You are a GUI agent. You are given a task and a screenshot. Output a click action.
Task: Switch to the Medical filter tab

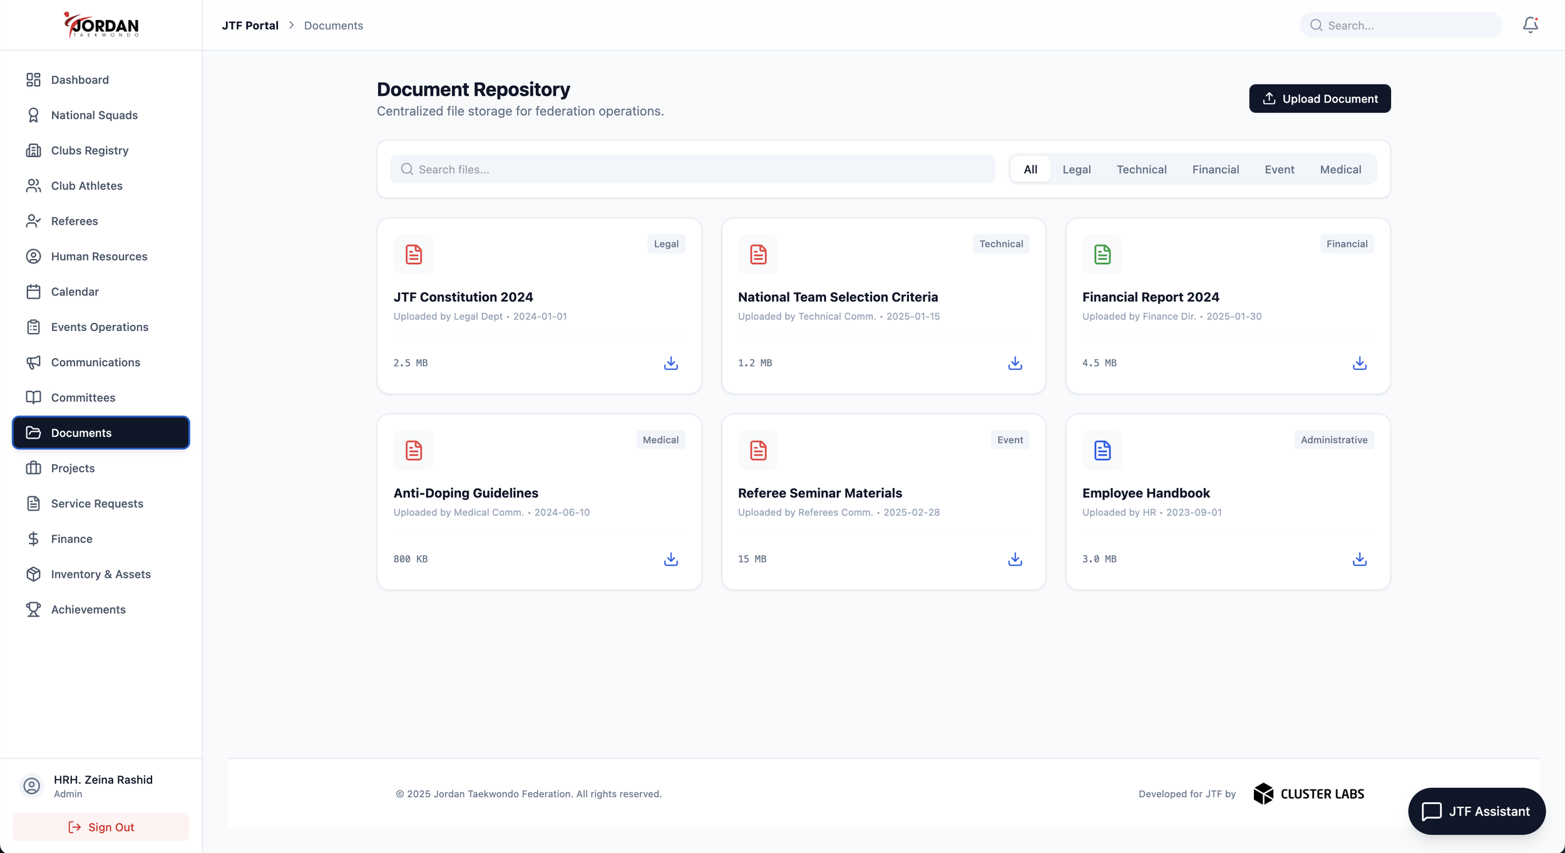(x=1340, y=169)
